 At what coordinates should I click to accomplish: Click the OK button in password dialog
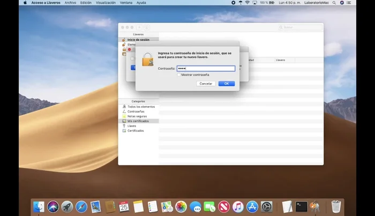(x=227, y=84)
